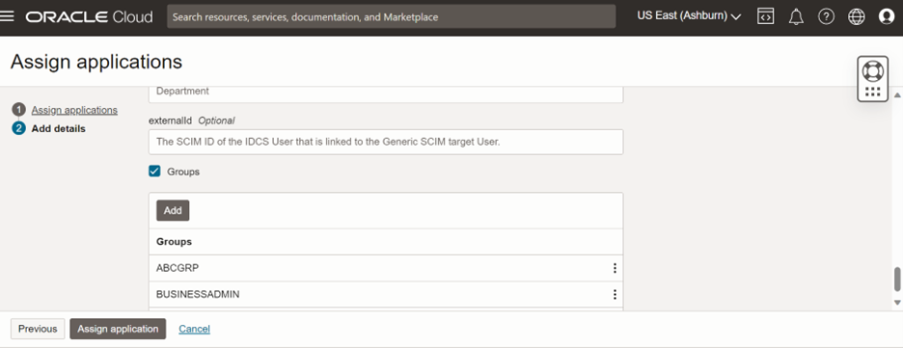
Task: Focus the externalId input field
Action: [386, 142]
